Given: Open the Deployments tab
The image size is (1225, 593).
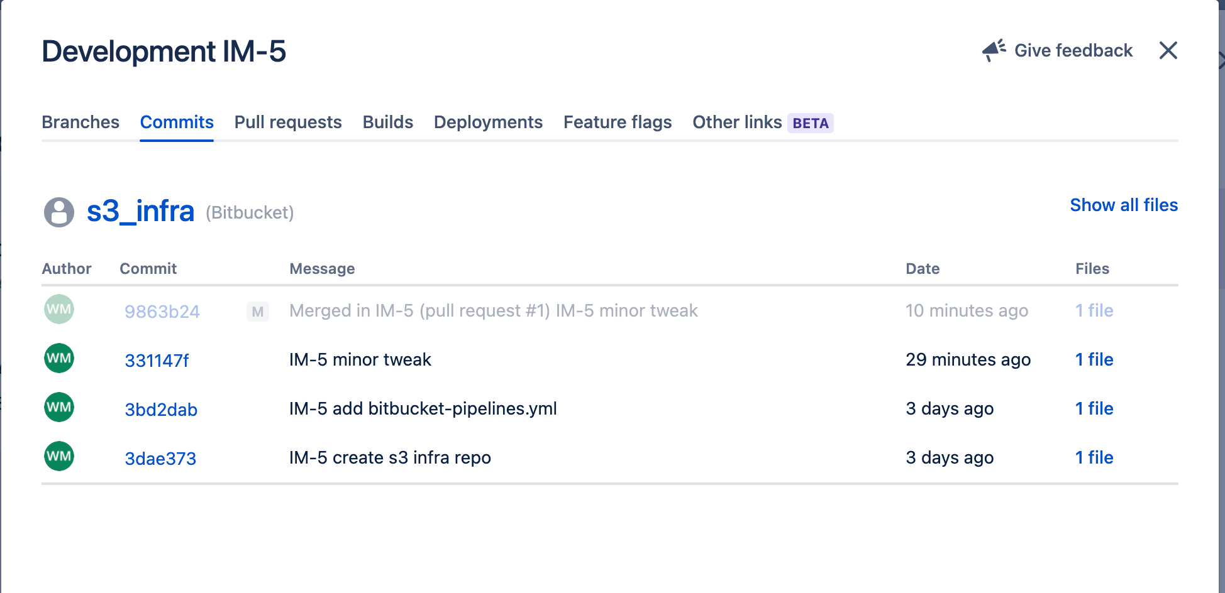Looking at the screenshot, I should click(488, 122).
